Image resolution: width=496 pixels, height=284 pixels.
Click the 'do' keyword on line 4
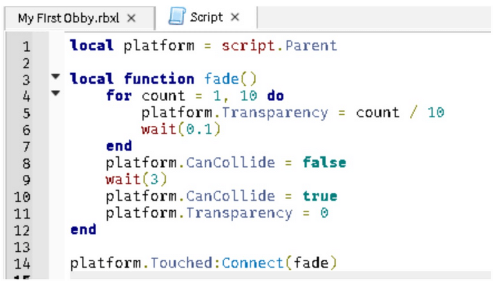[275, 96]
